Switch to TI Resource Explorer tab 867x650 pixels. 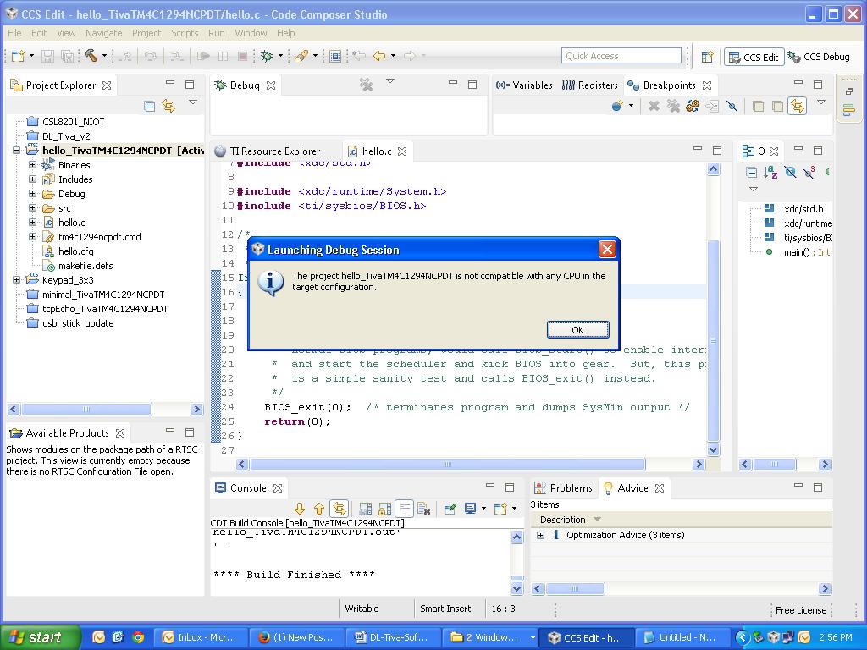(268, 151)
